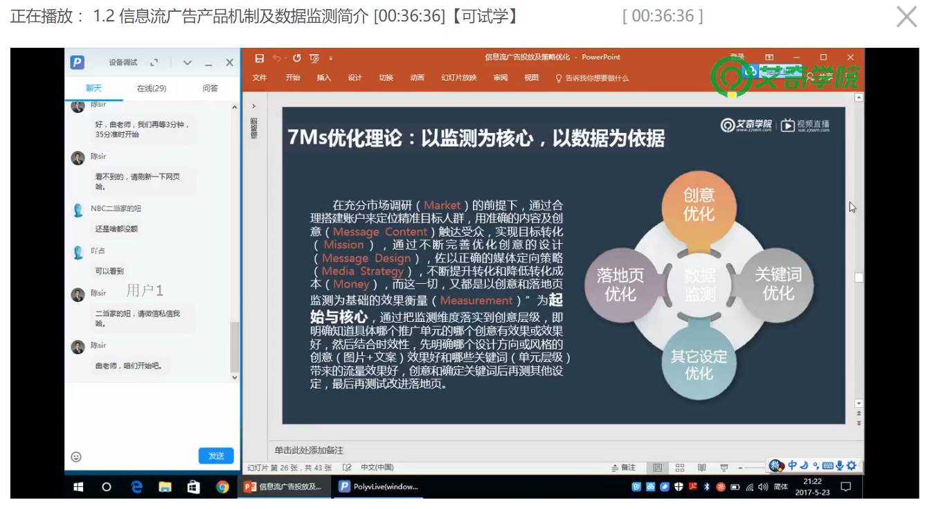The image size is (932, 509).
Task: Launch slideshow view from status bar
Action: point(724,467)
